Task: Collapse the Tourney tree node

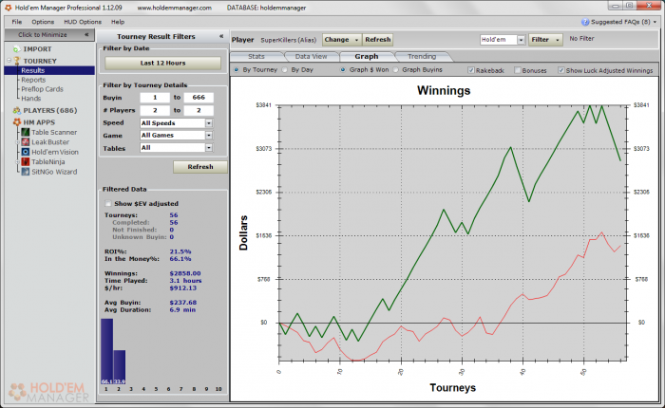Action: pyautogui.click(x=9, y=61)
